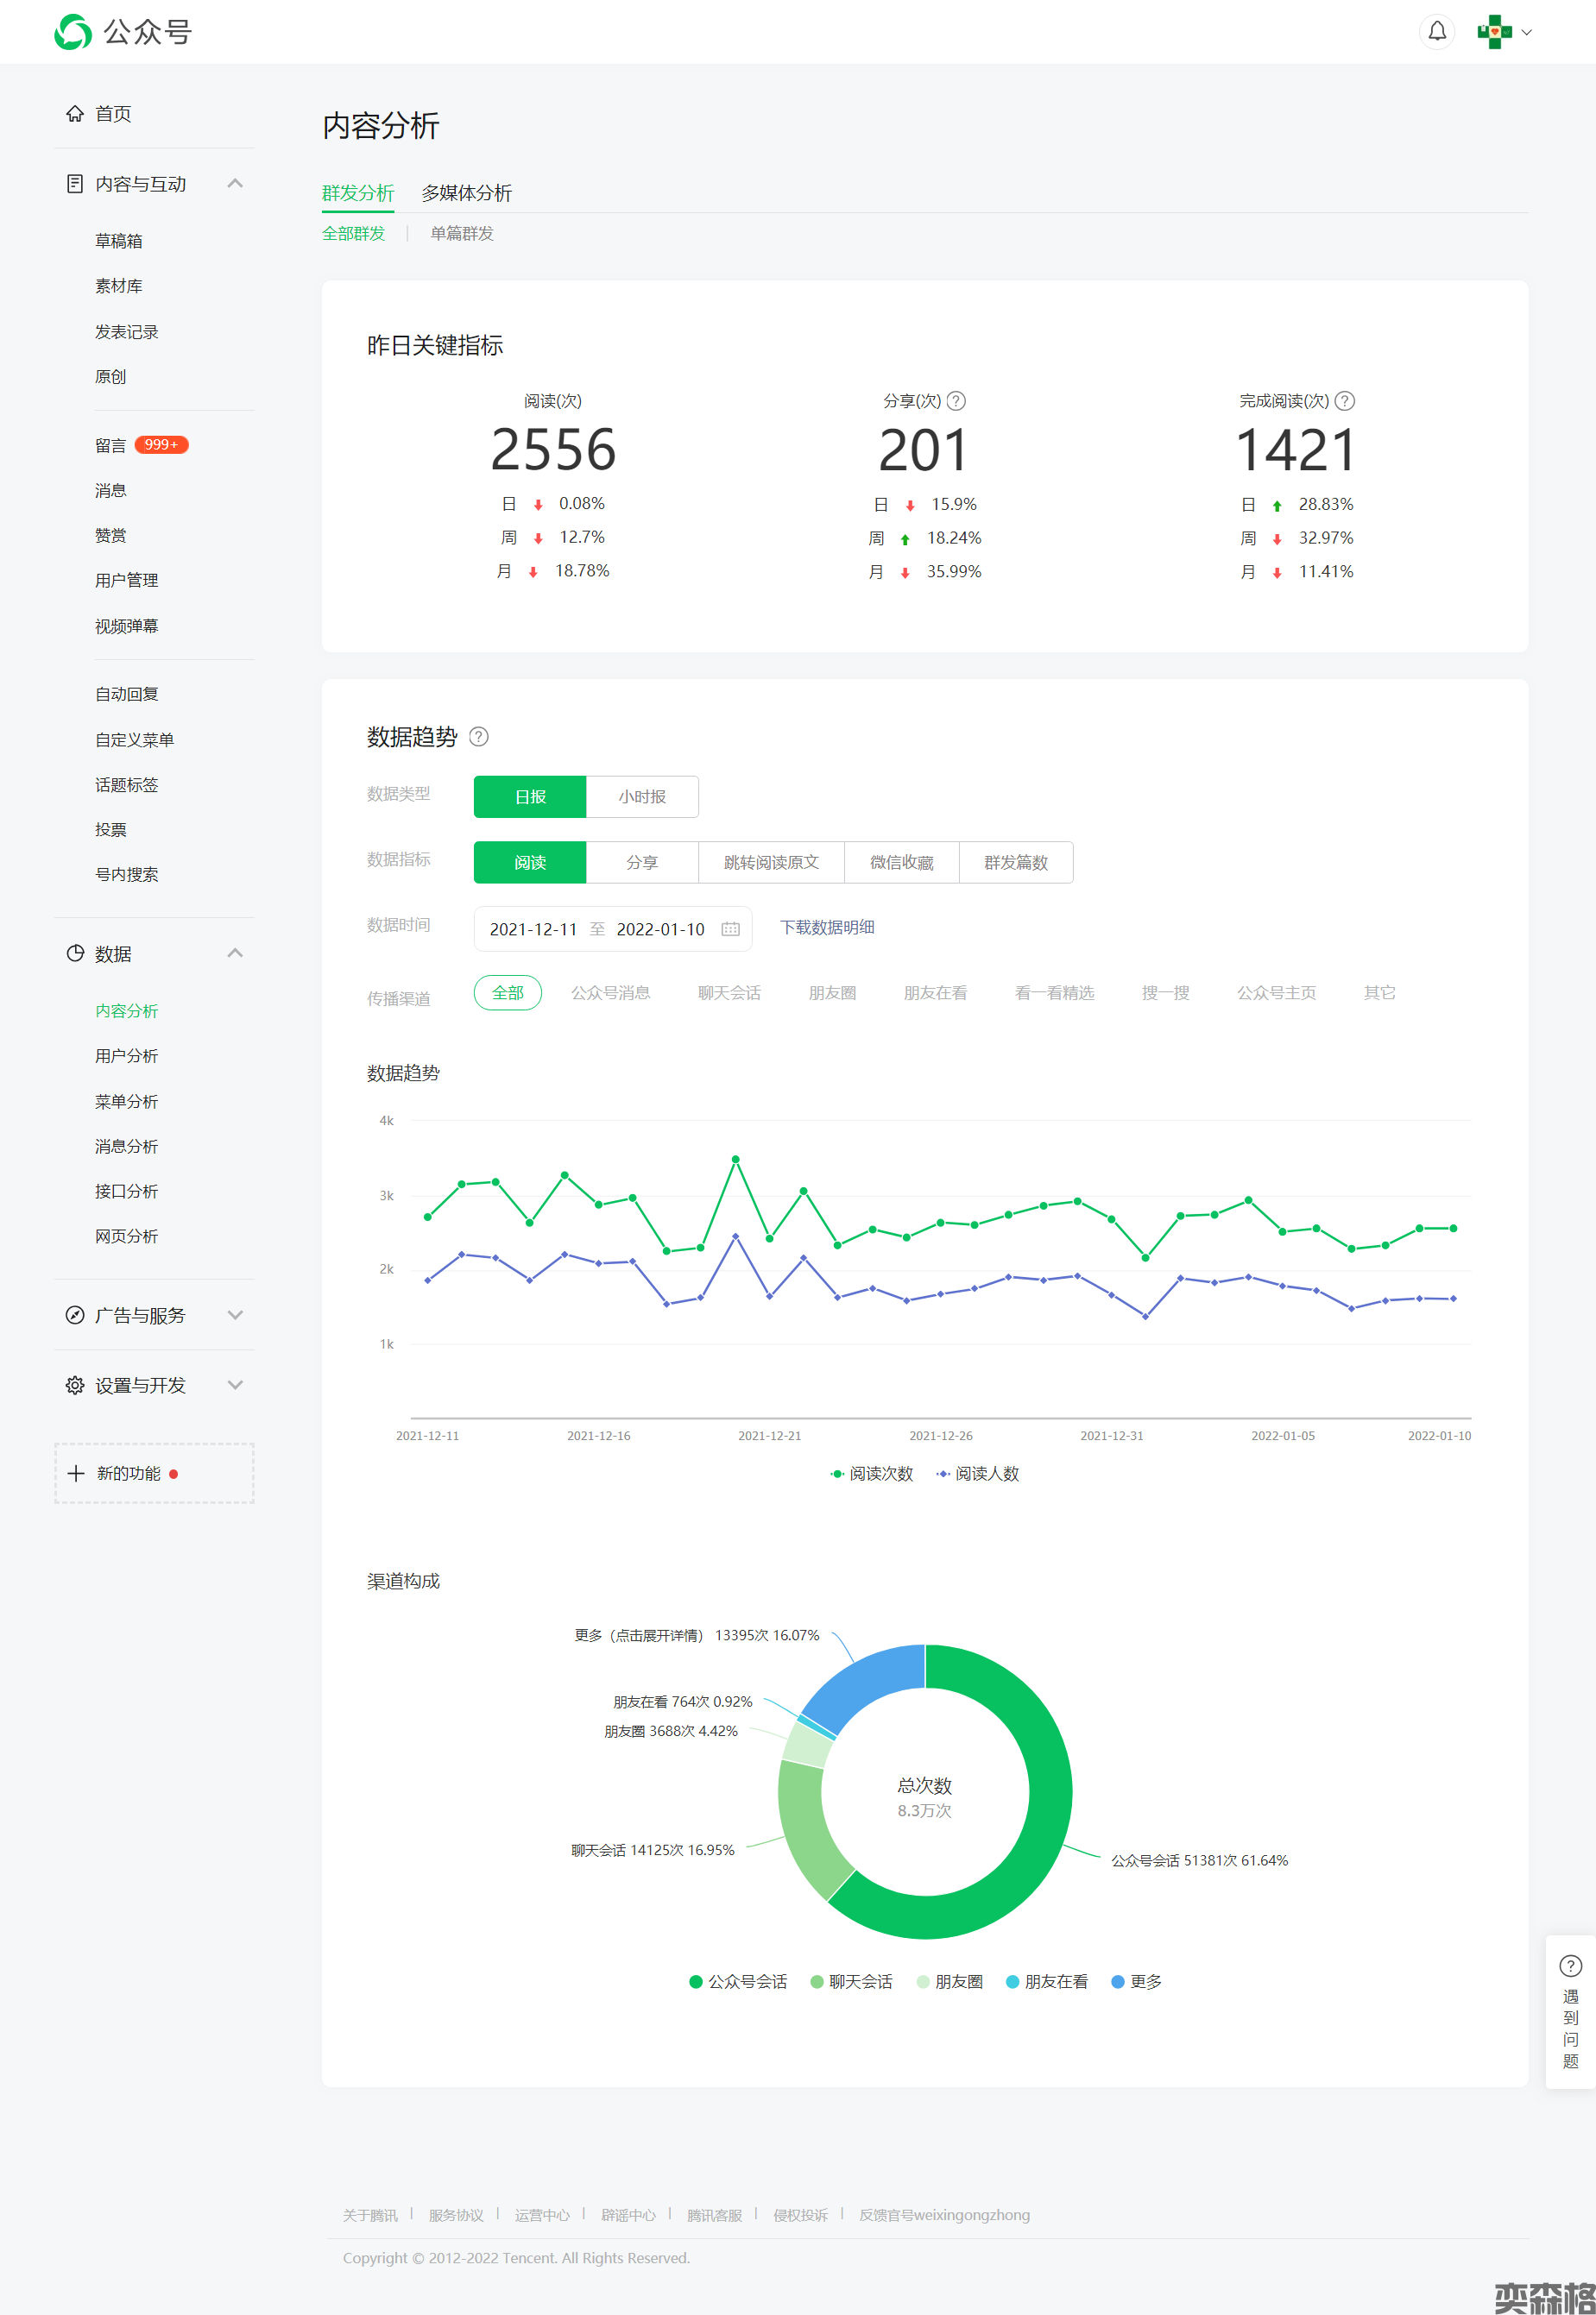Open 用户分析 in the sidebar
This screenshot has height=2315, width=1596.
coord(126,1055)
